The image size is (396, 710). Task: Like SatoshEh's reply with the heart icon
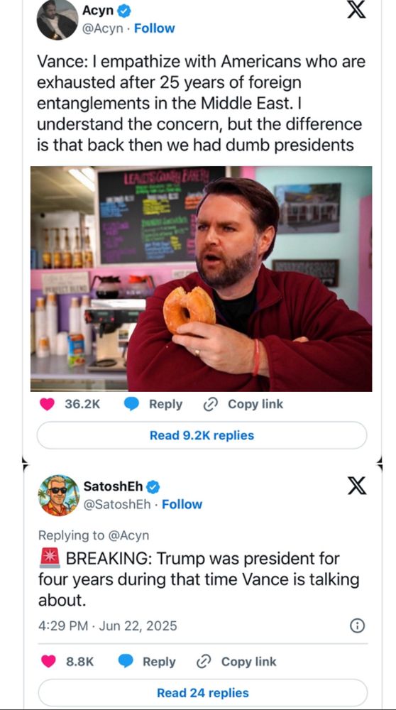click(48, 662)
